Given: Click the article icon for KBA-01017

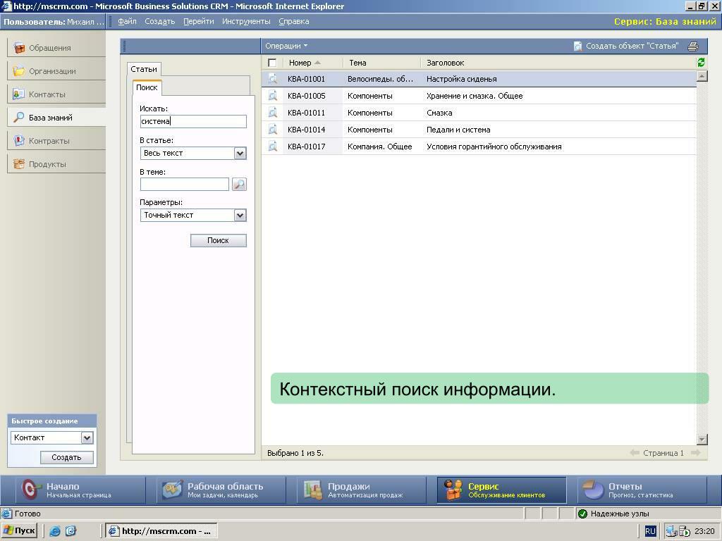Looking at the screenshot, I should point(273,147).
